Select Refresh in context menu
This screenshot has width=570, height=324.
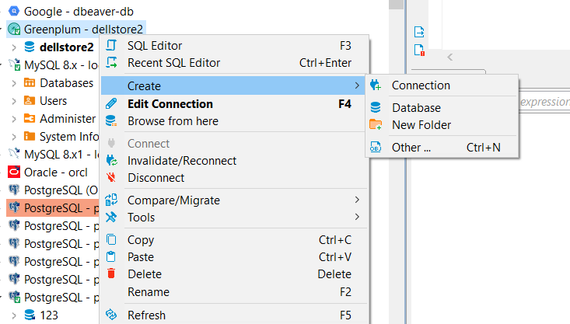[235, 315]
